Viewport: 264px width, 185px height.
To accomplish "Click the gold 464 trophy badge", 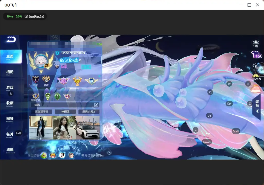I will (77, 81).
